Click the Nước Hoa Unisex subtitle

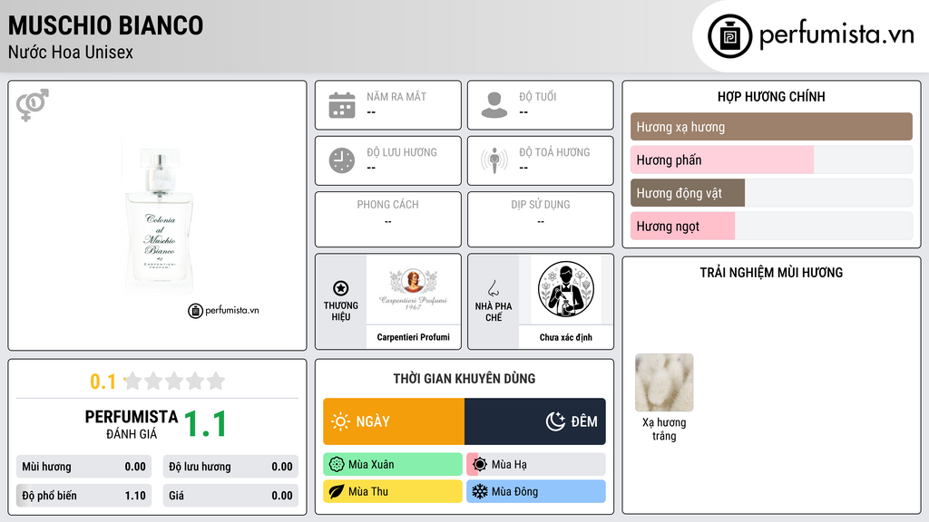[71, 52]
